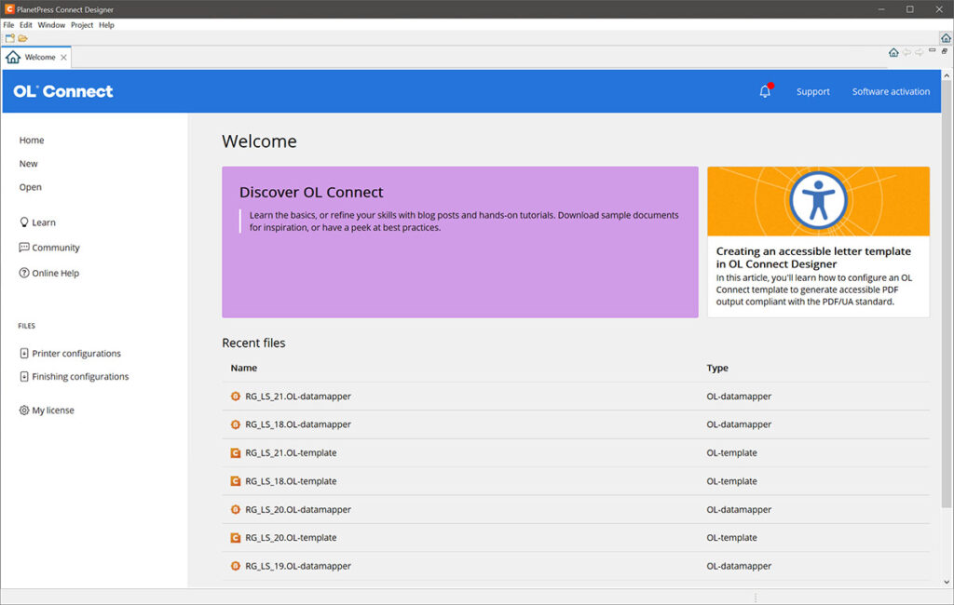Click the Online Help question mark icon

[x=24, y=274]
